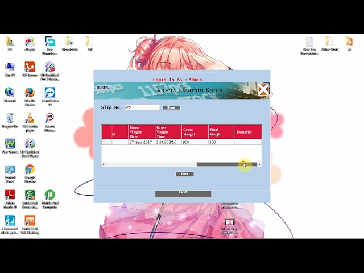Open the HP Games desktop icon
This screenshot has width=364, height=273.
point(30,69)
